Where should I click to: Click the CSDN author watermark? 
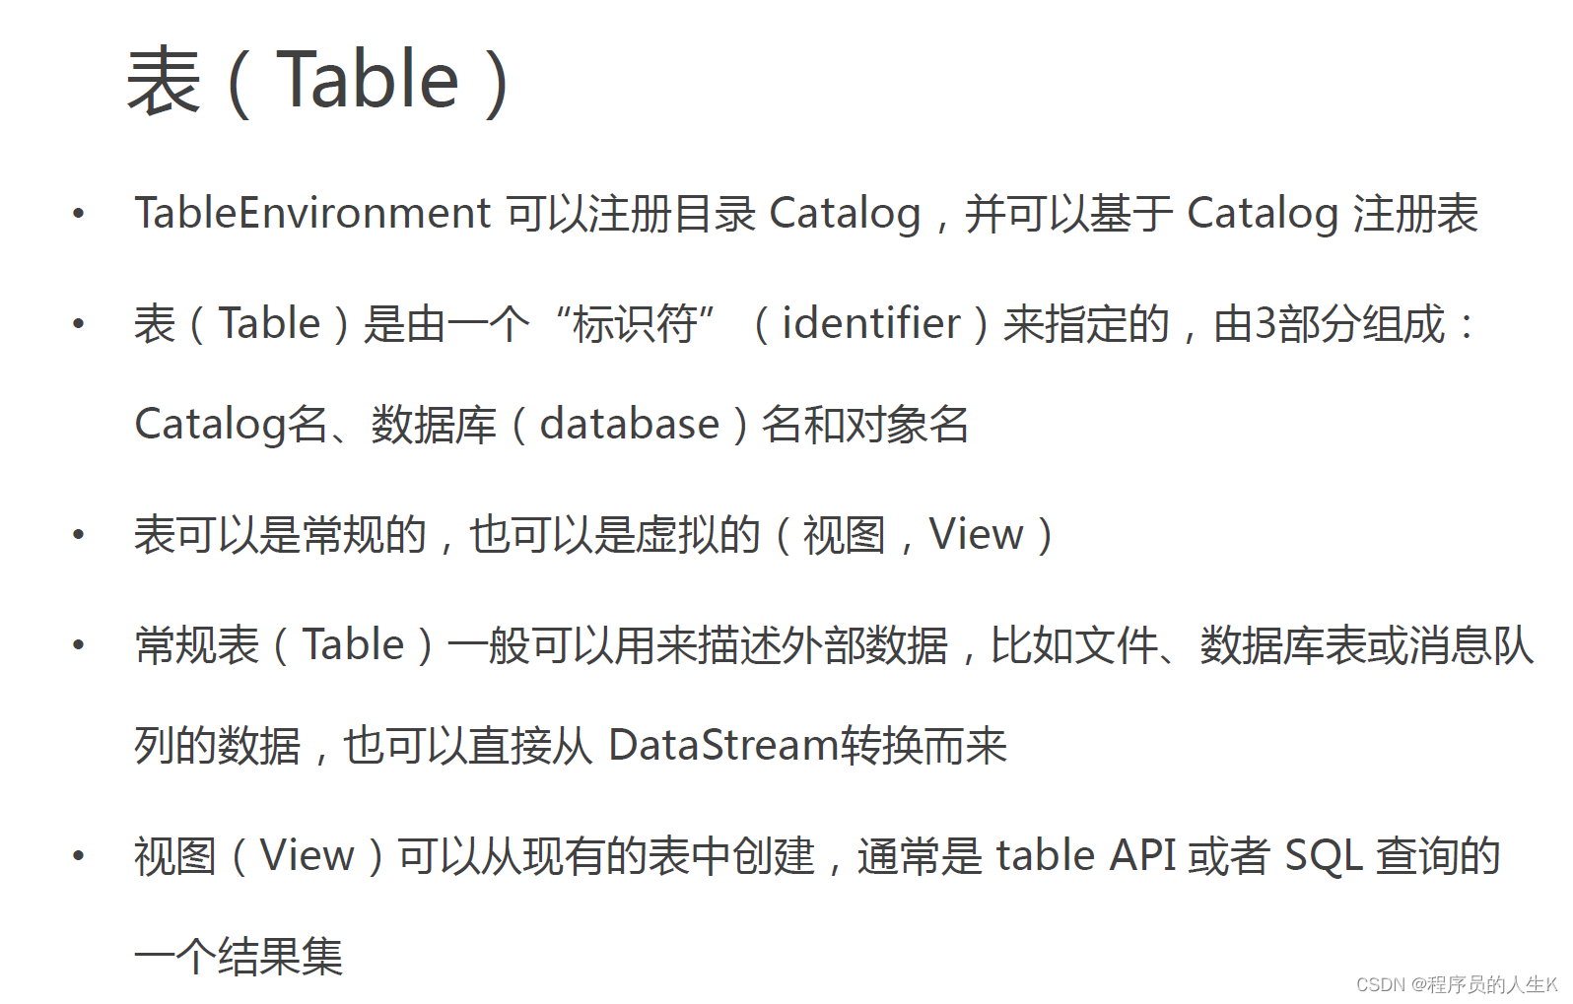[1456, 984]
